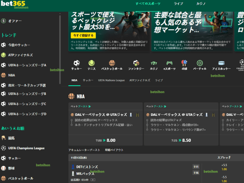The height and width of the screenshot is (183, 244).
Task: Switch to the UEFA Nations League tab
Action: pos(111,80)
